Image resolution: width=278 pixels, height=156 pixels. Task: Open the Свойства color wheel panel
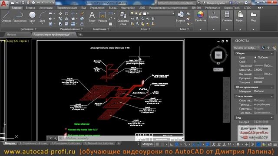(200, 16)
